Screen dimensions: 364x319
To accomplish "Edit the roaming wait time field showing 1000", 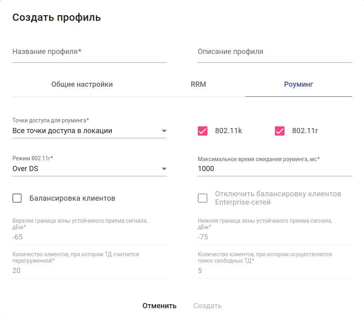I will 274,169.
